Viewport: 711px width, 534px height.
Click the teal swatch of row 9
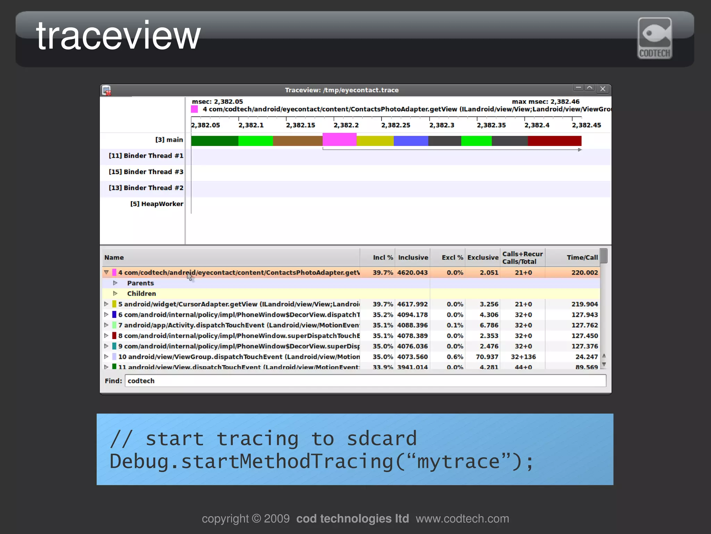(114, 346)
